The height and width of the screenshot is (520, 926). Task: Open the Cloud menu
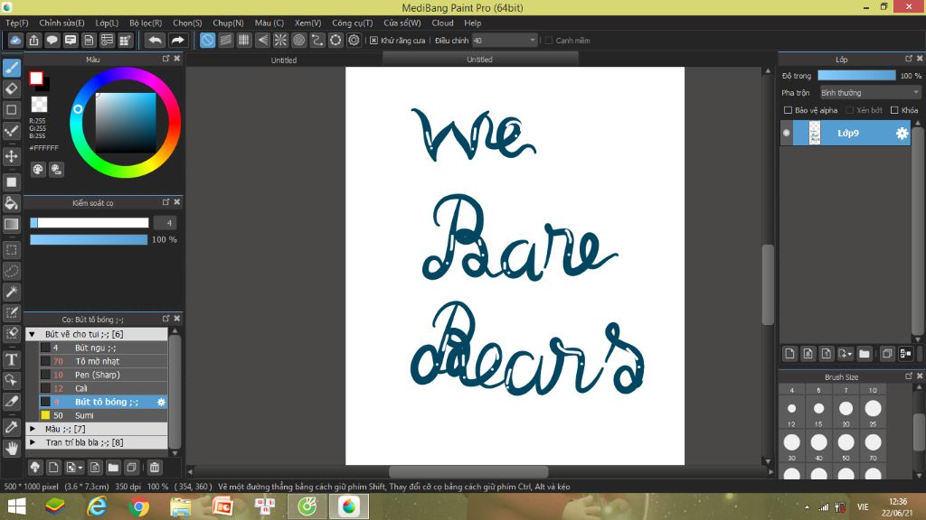pos(442,23)
